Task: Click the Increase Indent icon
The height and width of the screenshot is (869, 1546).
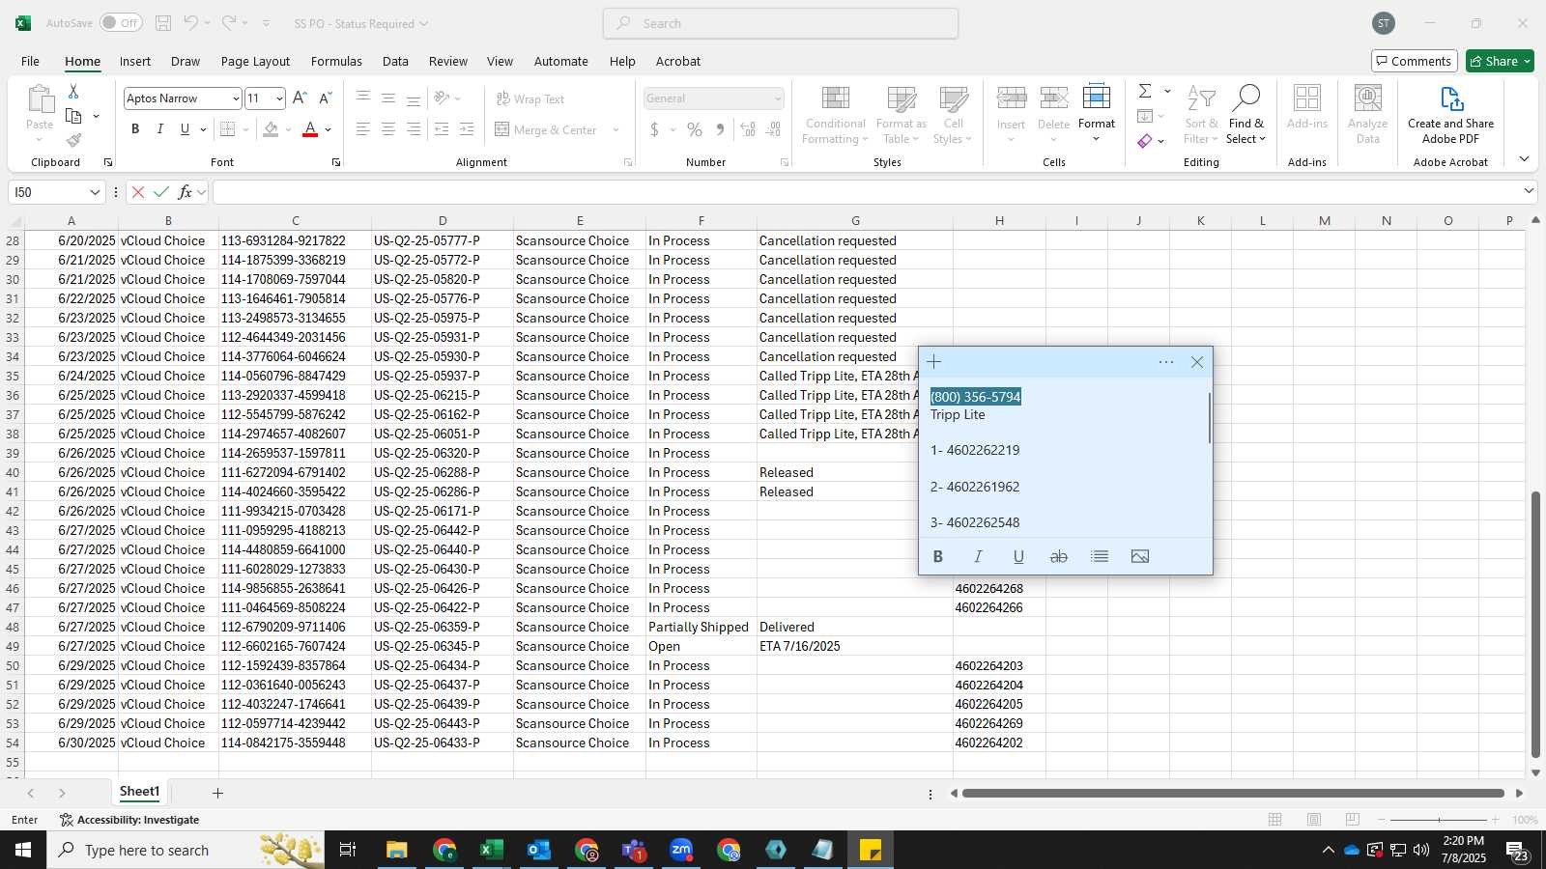Action: [467, 129]
